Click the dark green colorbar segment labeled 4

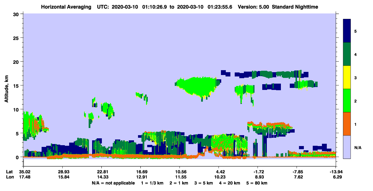coord(347,54)
